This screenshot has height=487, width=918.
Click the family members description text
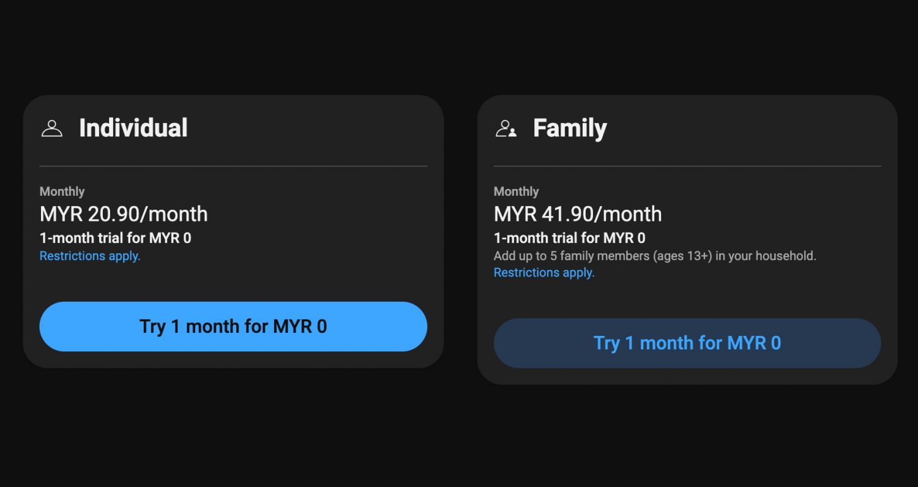pyautogui.click(x=655, y=256)
